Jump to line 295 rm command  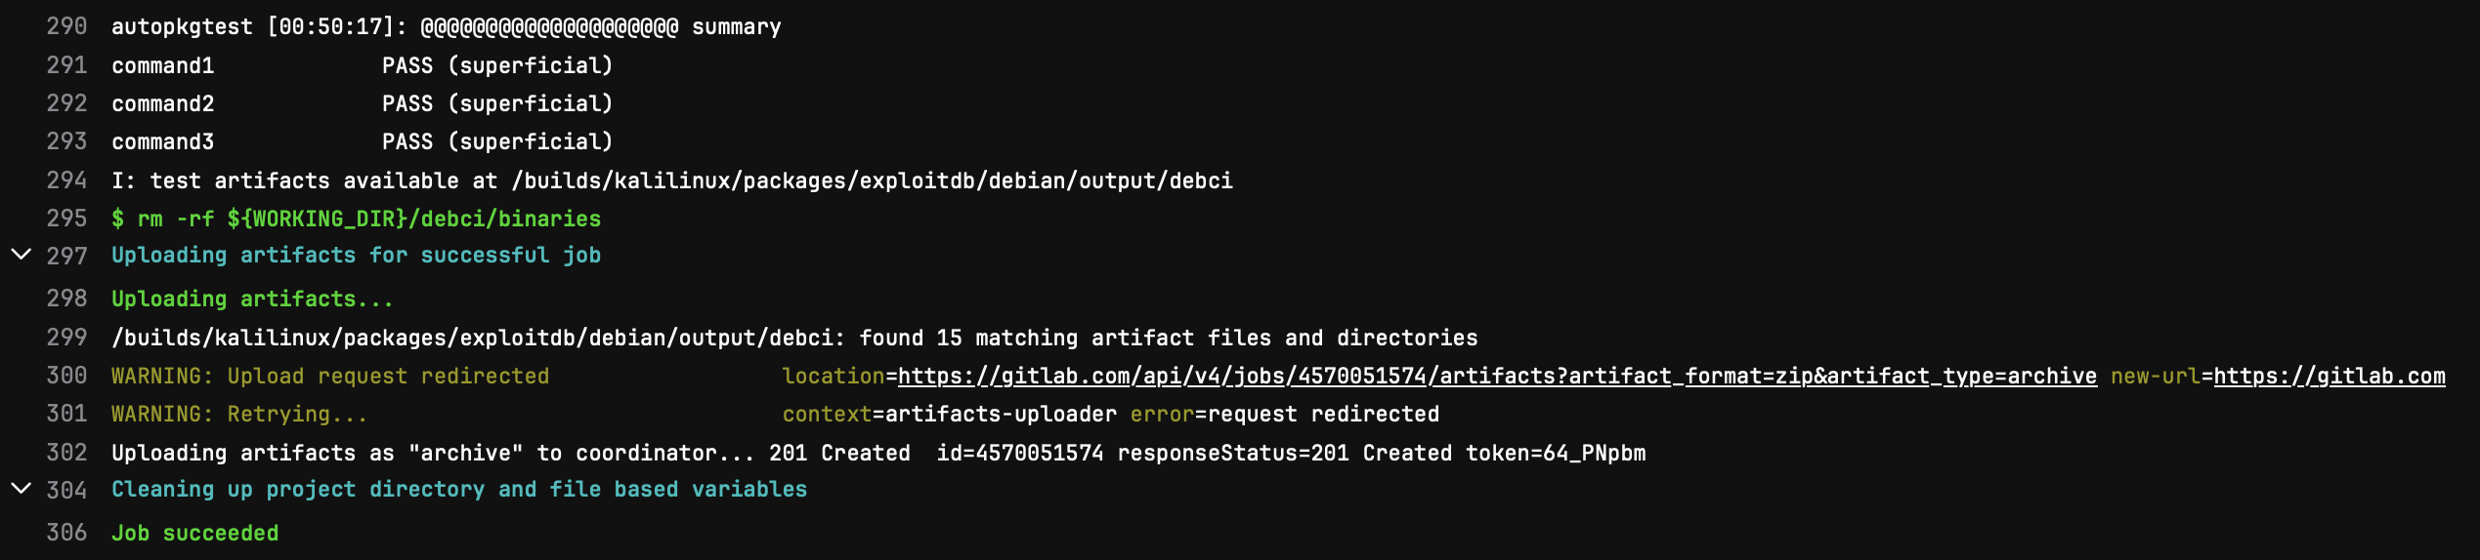pos(66,219)
